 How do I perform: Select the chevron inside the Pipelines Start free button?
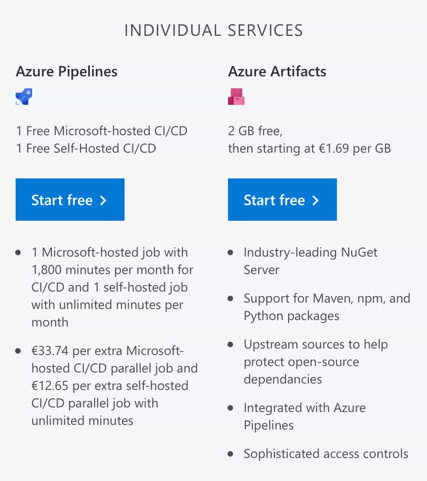(x=103, y=200)
